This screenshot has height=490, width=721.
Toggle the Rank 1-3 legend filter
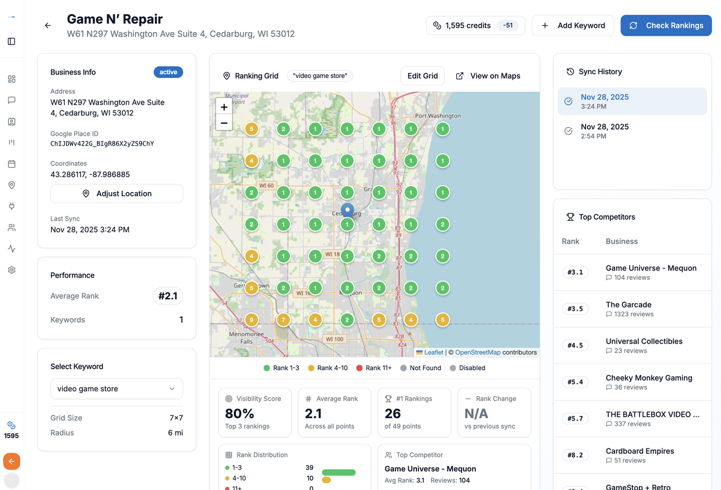[281, 367]
